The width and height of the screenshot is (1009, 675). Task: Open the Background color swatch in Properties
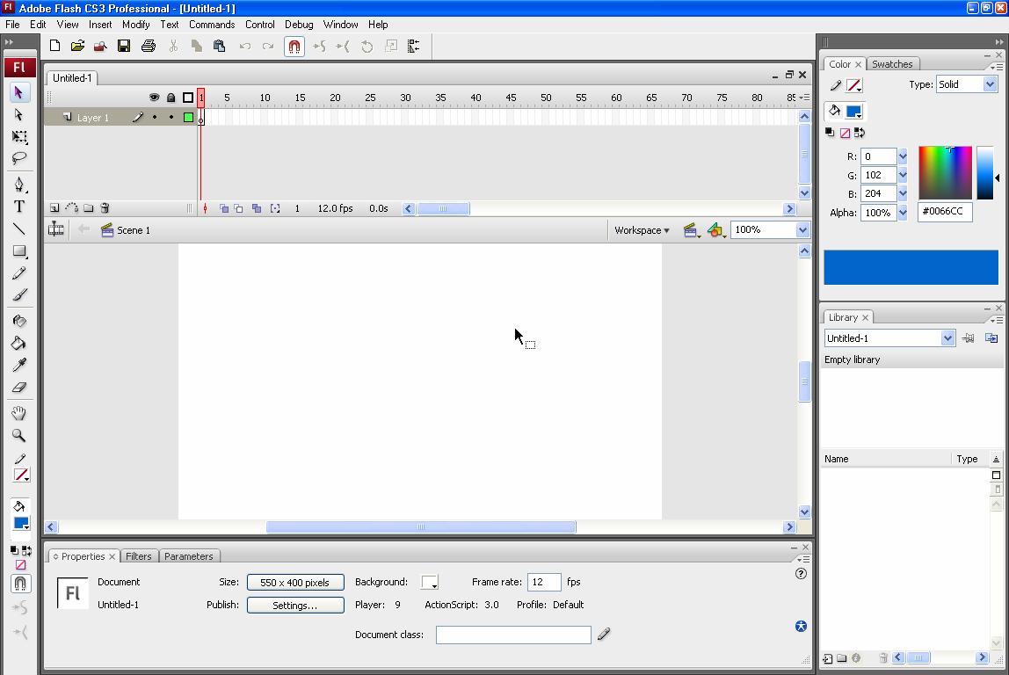point(430,582)
